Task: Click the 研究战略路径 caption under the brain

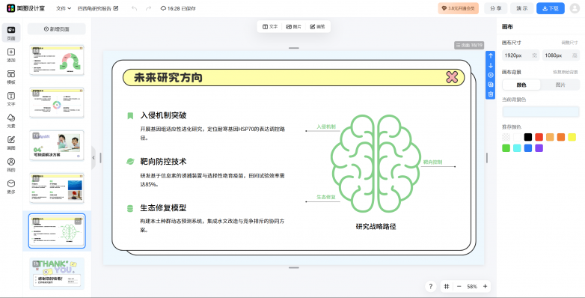Action: (376, 226)
